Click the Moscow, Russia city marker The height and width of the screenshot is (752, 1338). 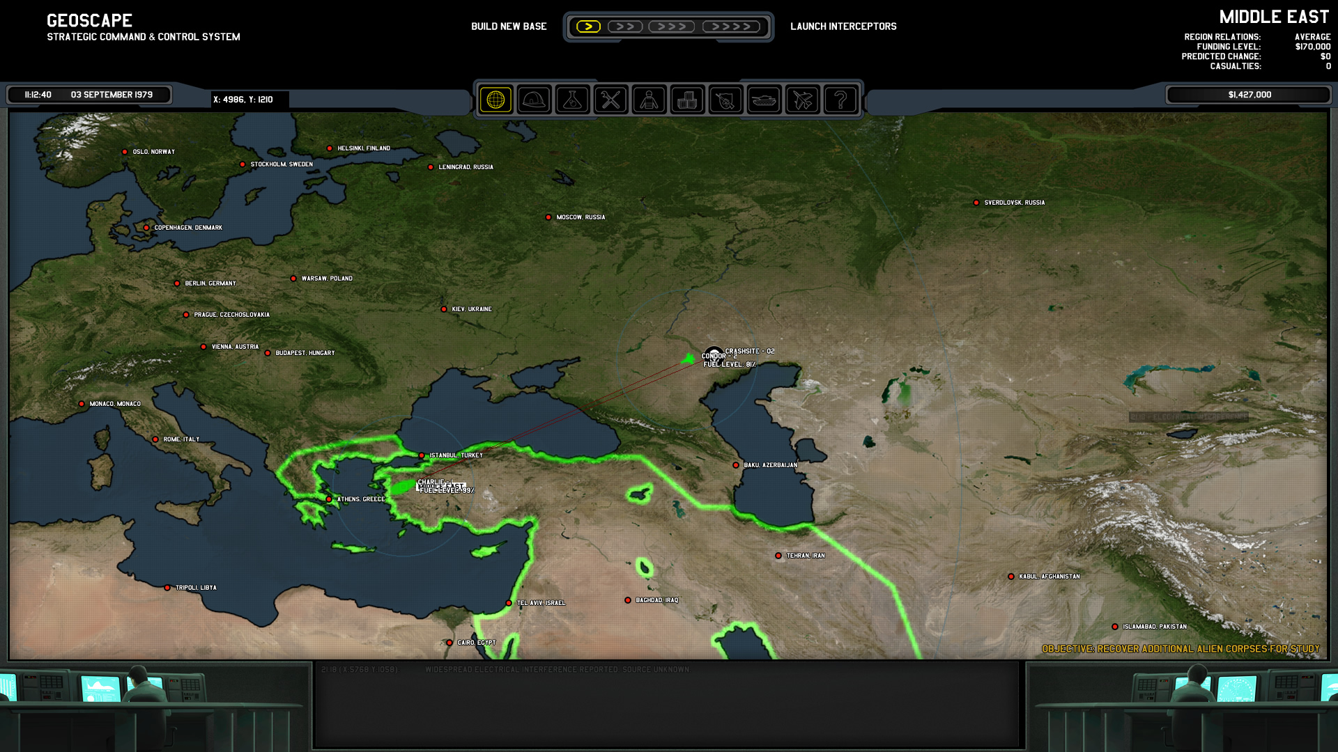tap(548, 217)
